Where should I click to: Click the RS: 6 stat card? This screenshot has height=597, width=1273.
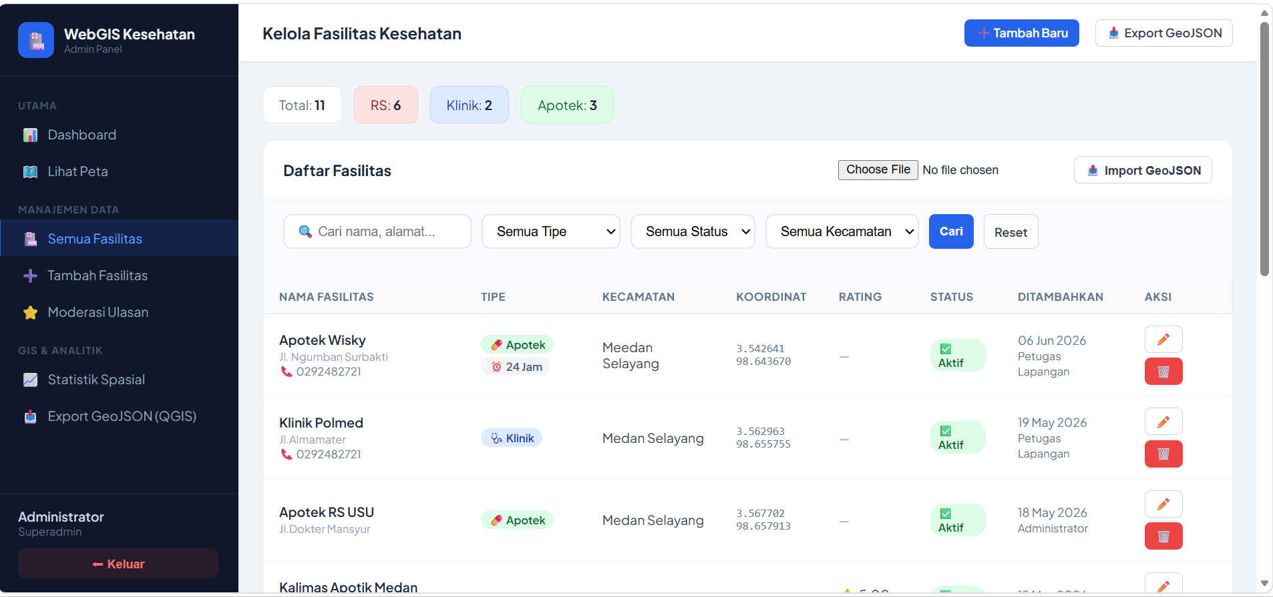click(x=386, y=105)
